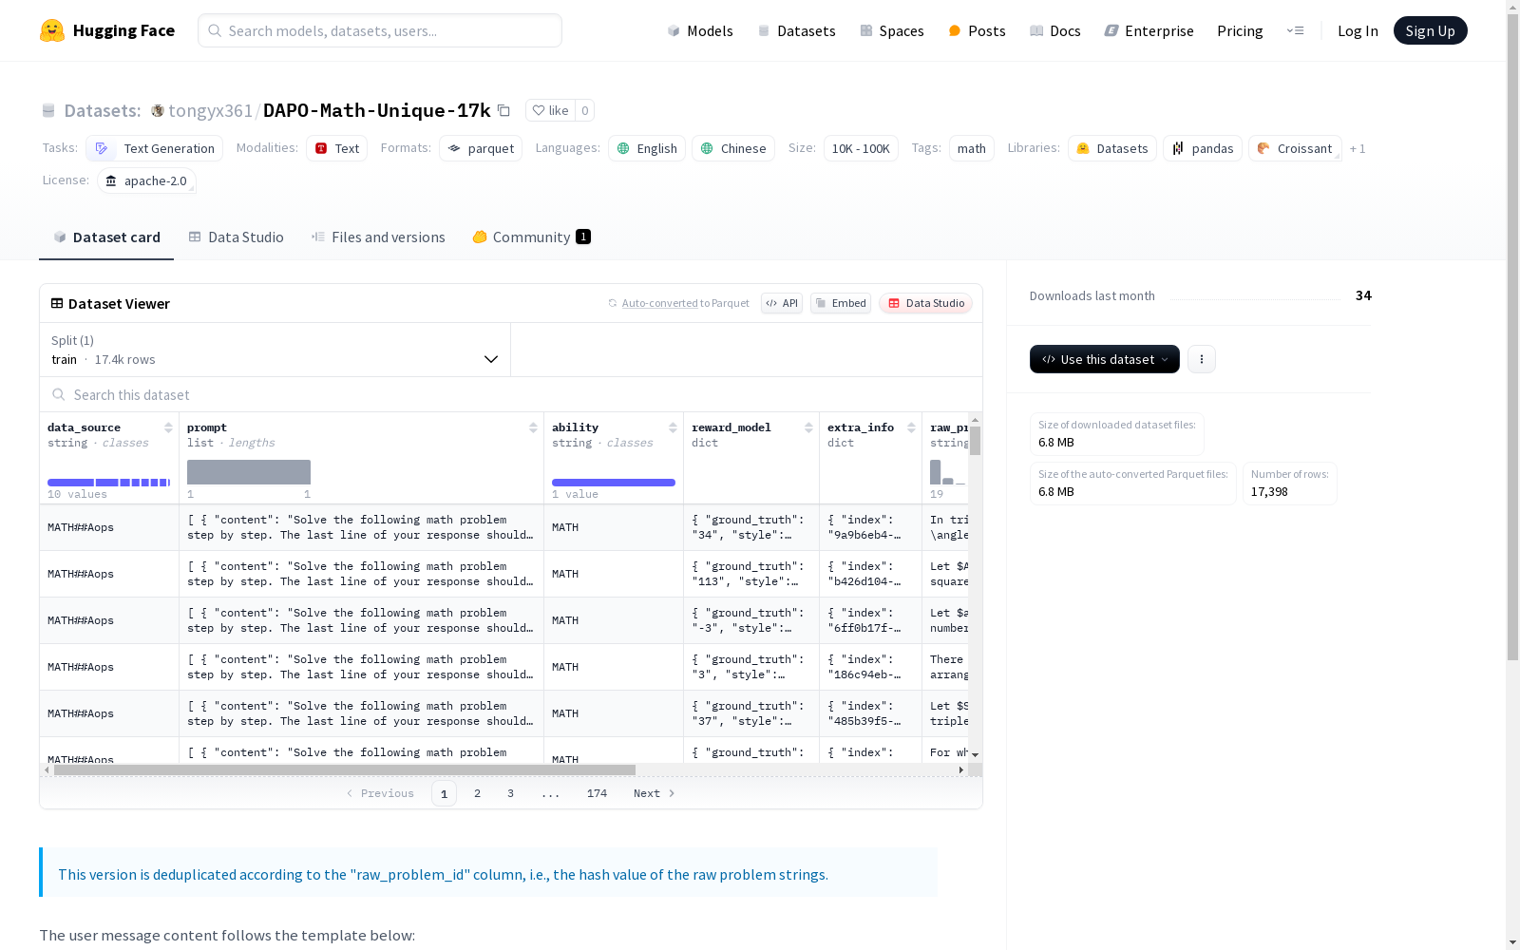The width and height of the screenshot is (1520, 950).
Task: Click the Sign Up button
Action: 1430,30
